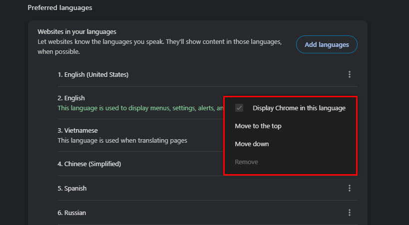Select the '1. English (United States)' row

207,74
